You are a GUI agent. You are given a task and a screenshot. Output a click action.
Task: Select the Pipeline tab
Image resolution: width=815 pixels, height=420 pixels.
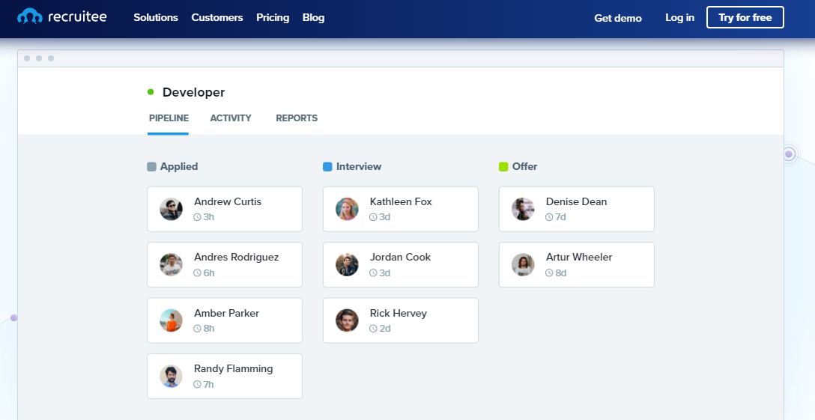(169, 118)
